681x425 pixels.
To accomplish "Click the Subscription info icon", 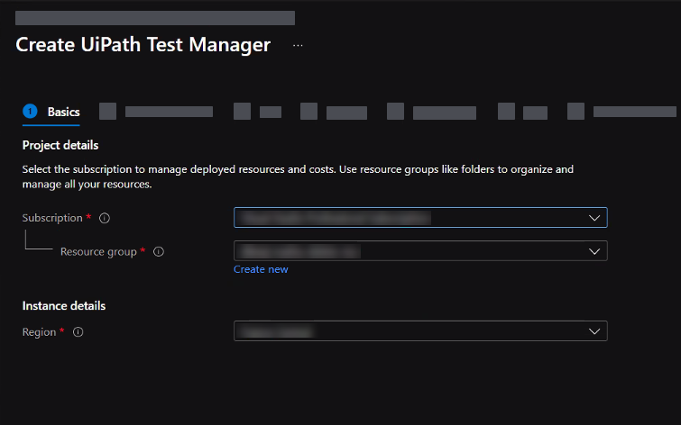I will pyautogui.click(x=105, y=218).
